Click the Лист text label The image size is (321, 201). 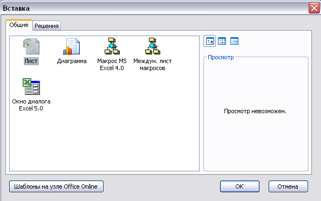31,61
